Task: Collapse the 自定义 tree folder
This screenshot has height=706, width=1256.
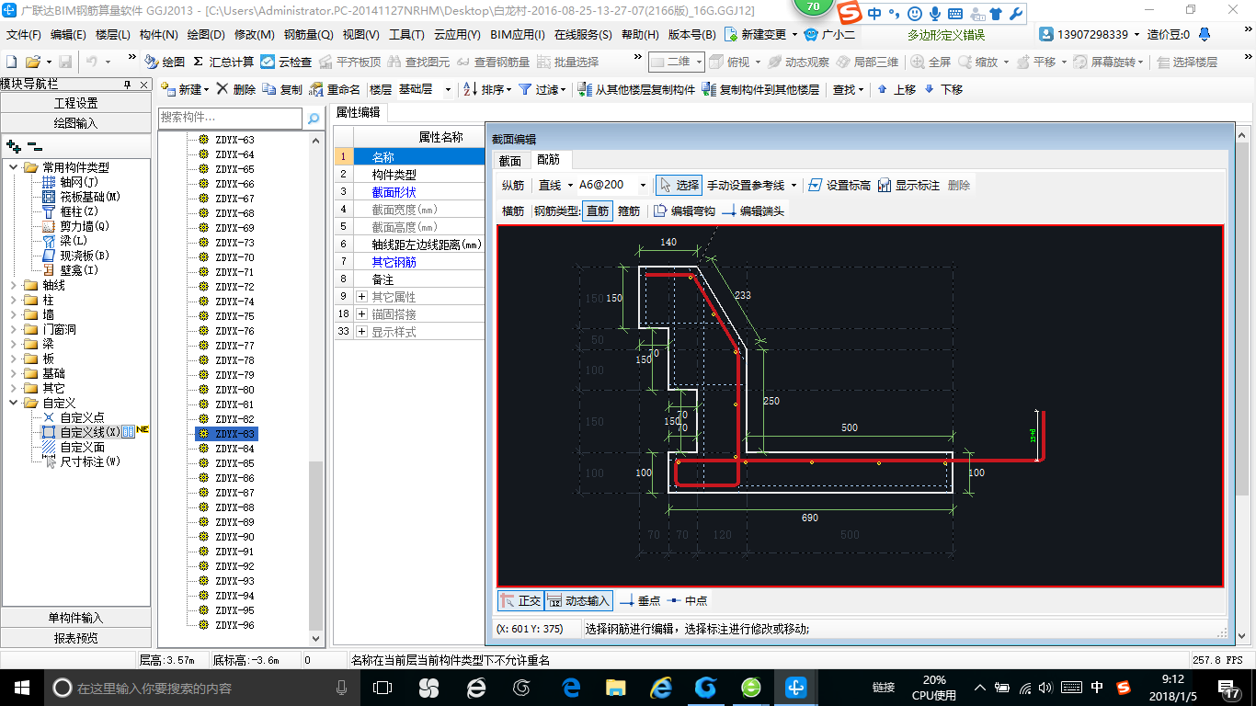Action: click(14, 403)
